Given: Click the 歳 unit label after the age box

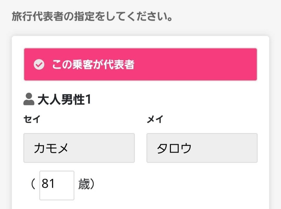Looking at the screenshot, I should (x=84, y=184).
